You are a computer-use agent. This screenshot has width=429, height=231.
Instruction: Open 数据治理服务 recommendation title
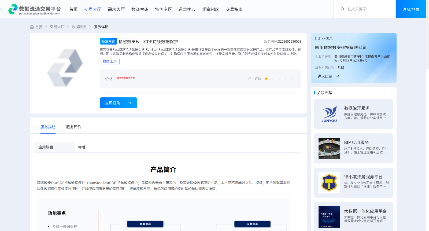[357, 108]
